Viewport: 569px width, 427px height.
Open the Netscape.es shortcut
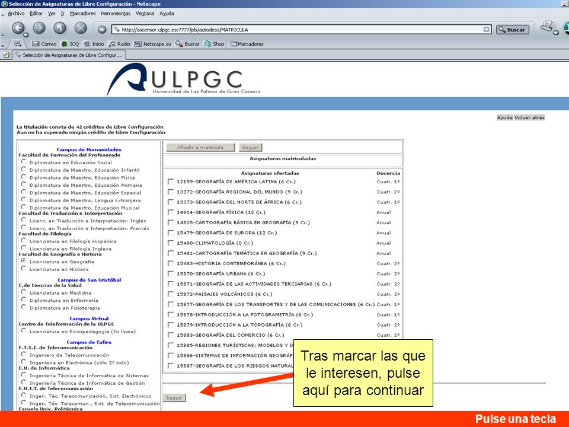point(152,44)
